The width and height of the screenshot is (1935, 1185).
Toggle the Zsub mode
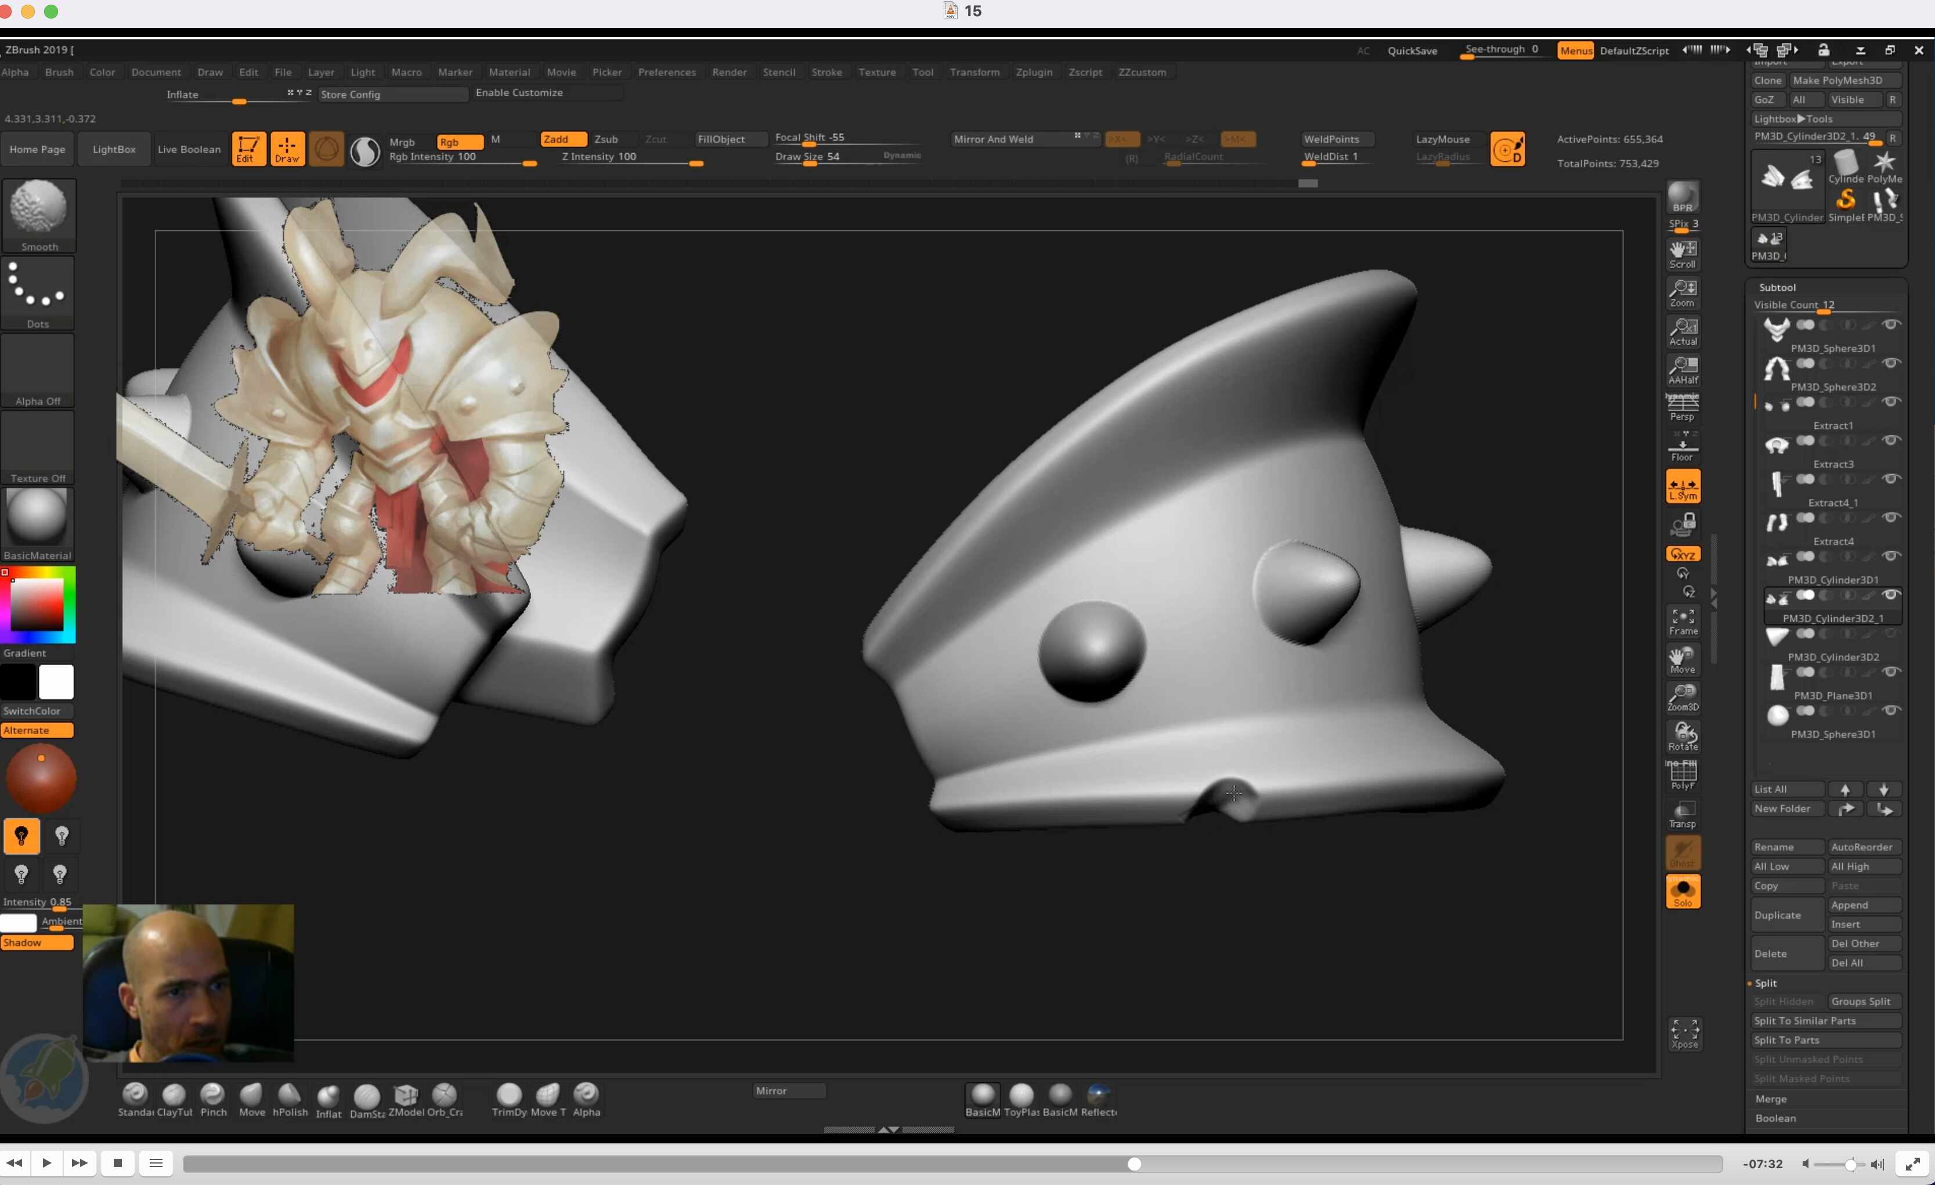(x=607, y=139)
